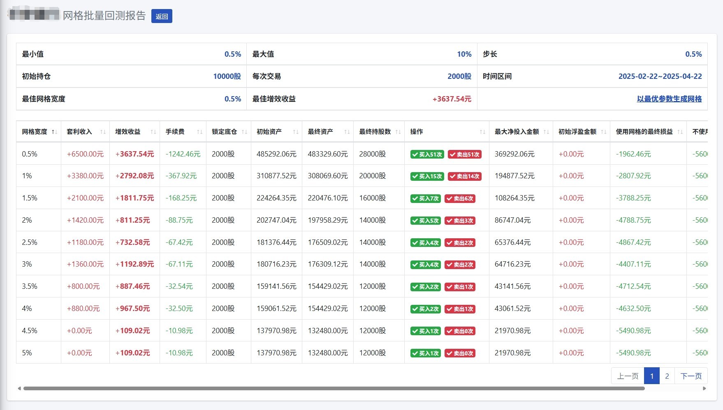Click the 返回 button

(x=162, y=16)
